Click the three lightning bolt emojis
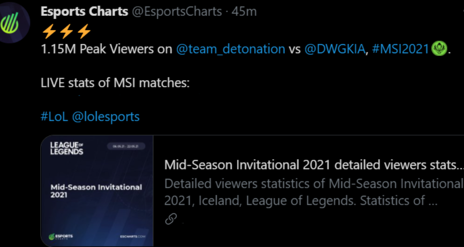This screenshot has height=247, width=464. 66,31
